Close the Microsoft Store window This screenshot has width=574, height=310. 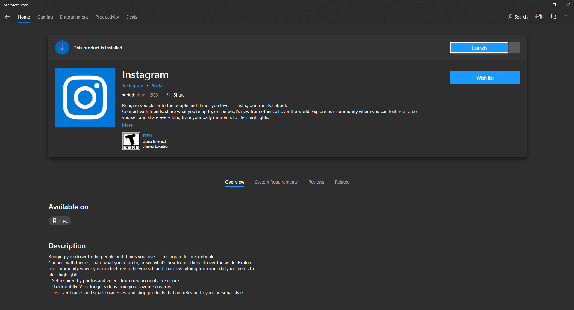tap(568, 5)
